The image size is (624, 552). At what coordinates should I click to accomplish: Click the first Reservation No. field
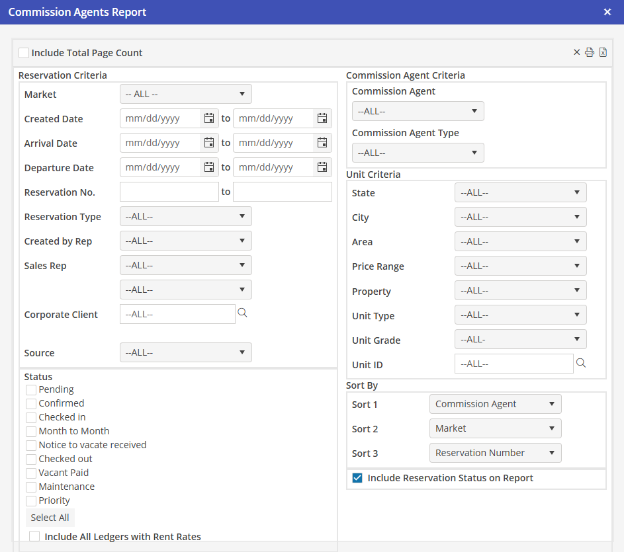[x=169, y=192]
